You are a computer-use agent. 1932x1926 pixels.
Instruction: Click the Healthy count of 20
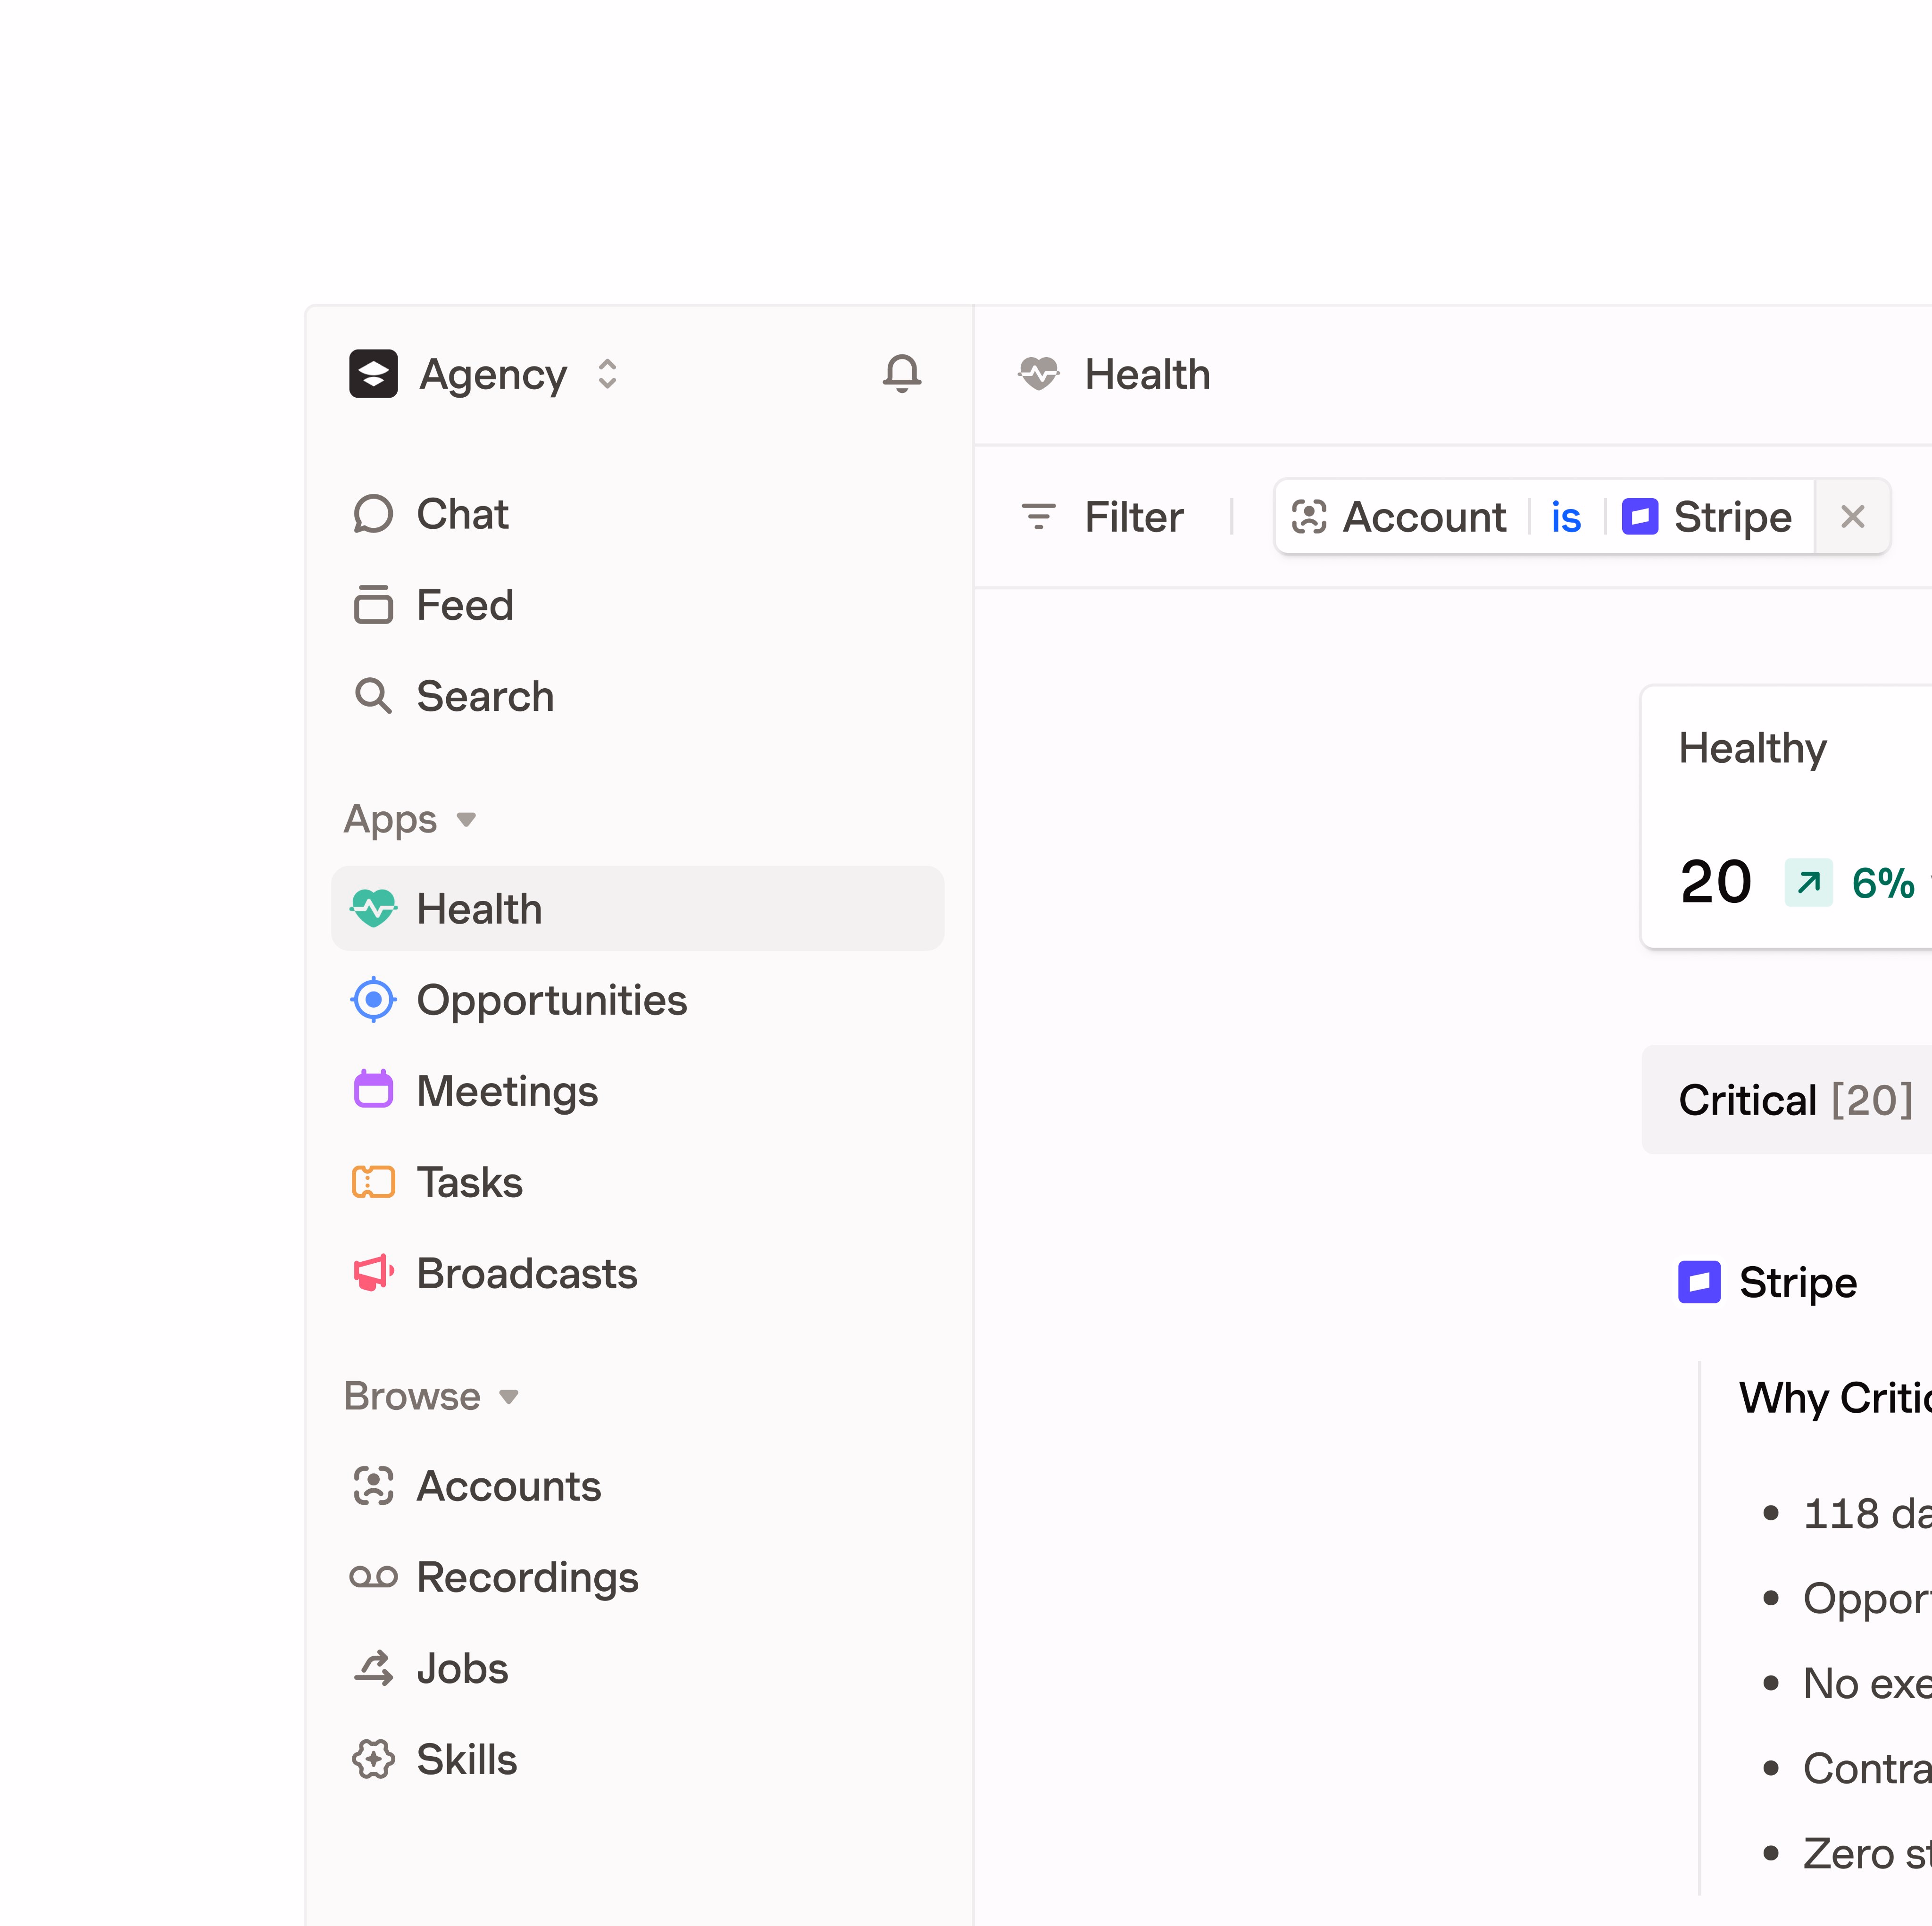[1716, 882]
